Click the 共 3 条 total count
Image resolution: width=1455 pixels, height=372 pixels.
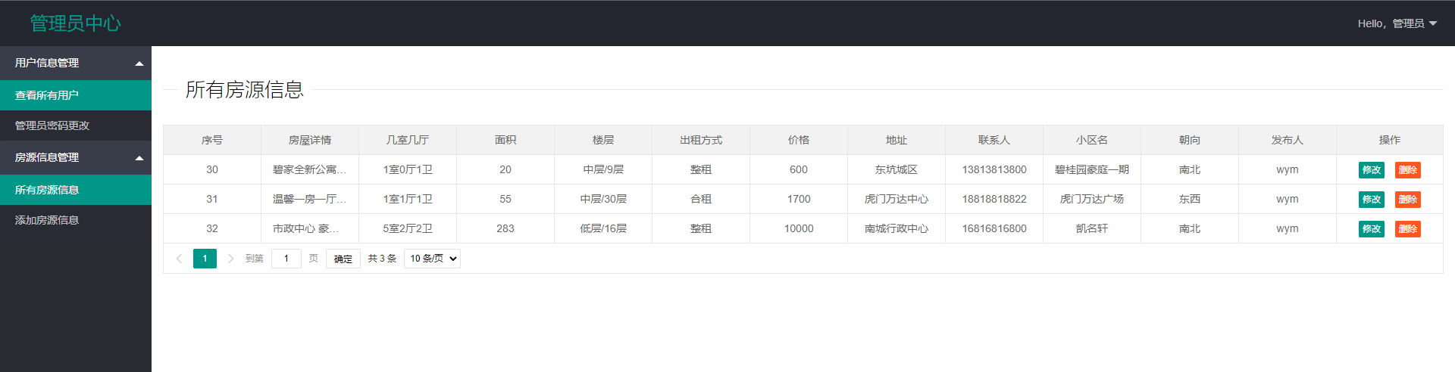[x=382, y=259]
